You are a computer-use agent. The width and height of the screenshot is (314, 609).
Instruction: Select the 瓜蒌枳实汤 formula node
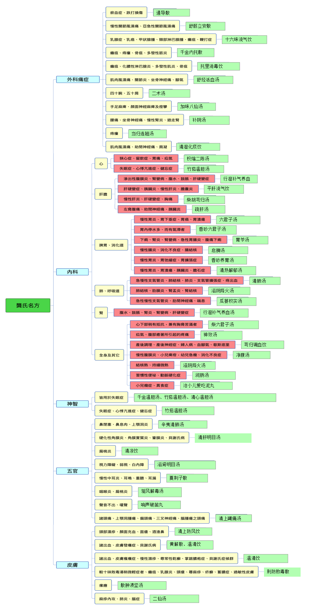tap(236, 301)
